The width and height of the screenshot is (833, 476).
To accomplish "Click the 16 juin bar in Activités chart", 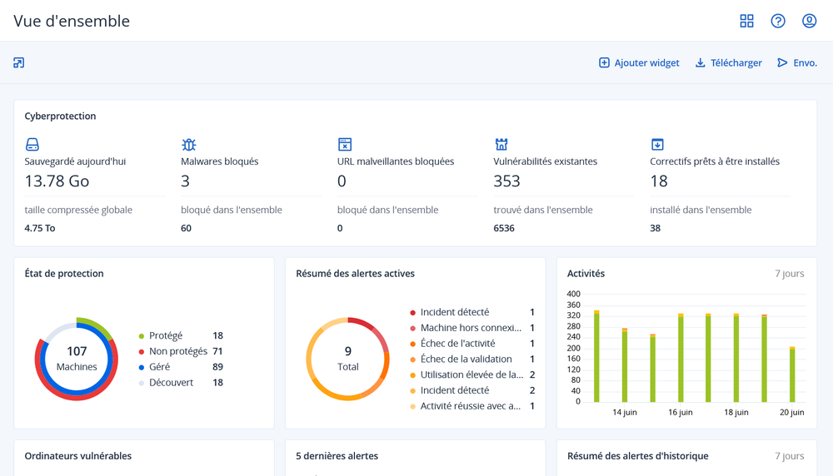I will tap(681, 358).
